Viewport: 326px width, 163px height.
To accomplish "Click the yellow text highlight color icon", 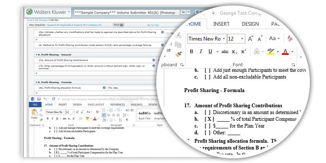I will click(270, 51).
